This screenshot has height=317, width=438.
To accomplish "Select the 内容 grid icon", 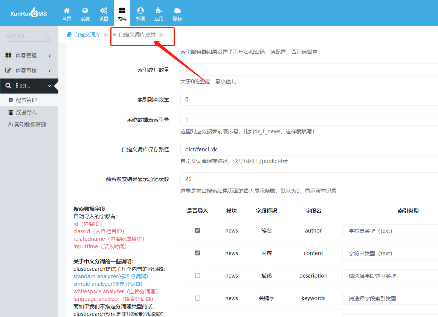I will pyautogui.click(x=122, y=11).
